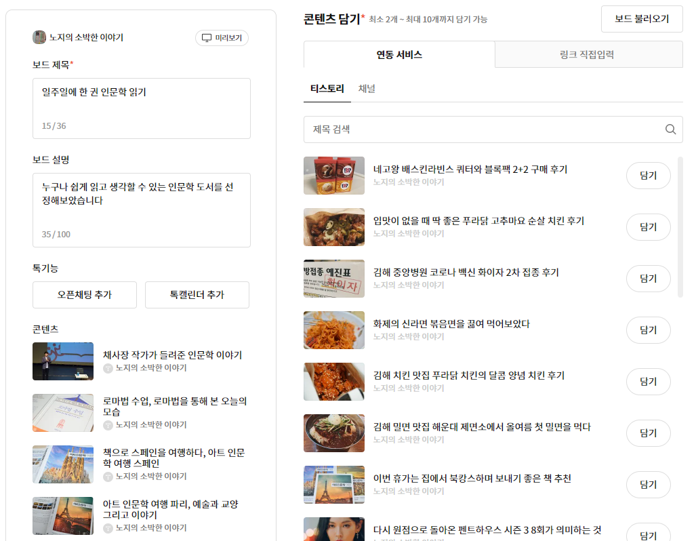Open the 밀면 bowl thumbnail
696x541 pixels.
tap(334, 433)
